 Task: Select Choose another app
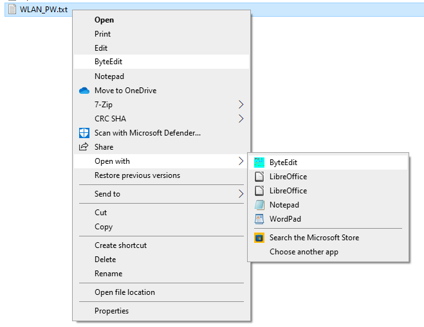coord(328,252)
